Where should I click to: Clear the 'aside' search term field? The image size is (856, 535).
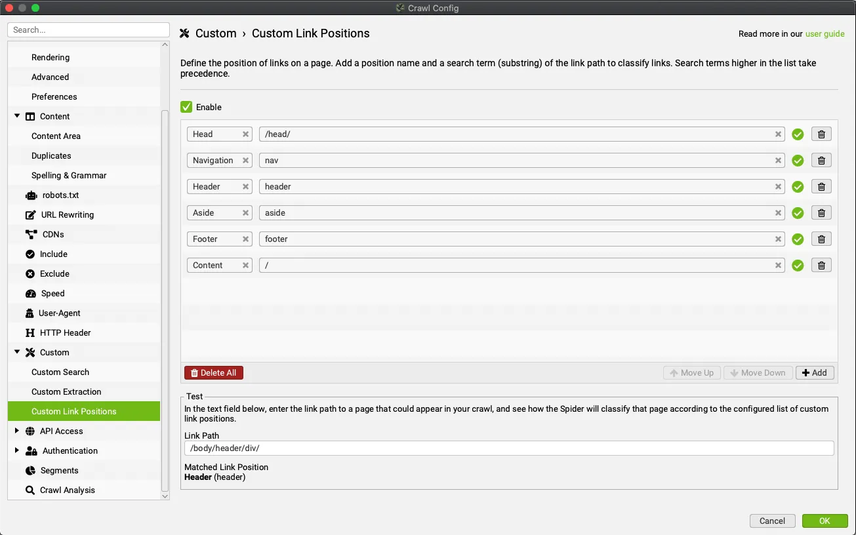778,213
